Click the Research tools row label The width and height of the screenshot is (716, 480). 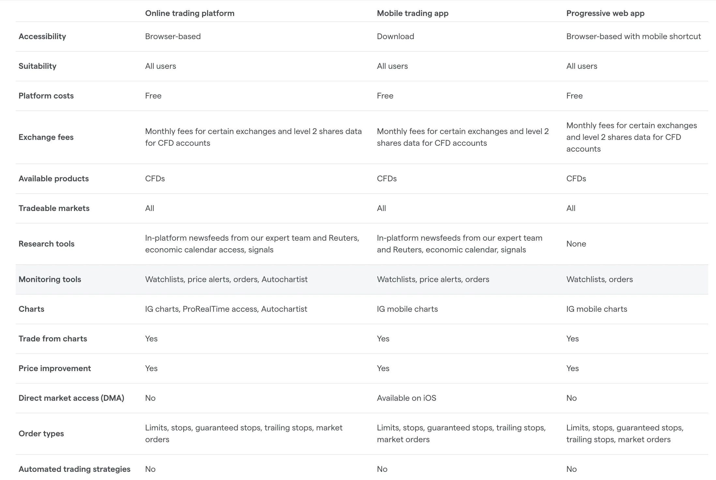(x=46, y=244)
